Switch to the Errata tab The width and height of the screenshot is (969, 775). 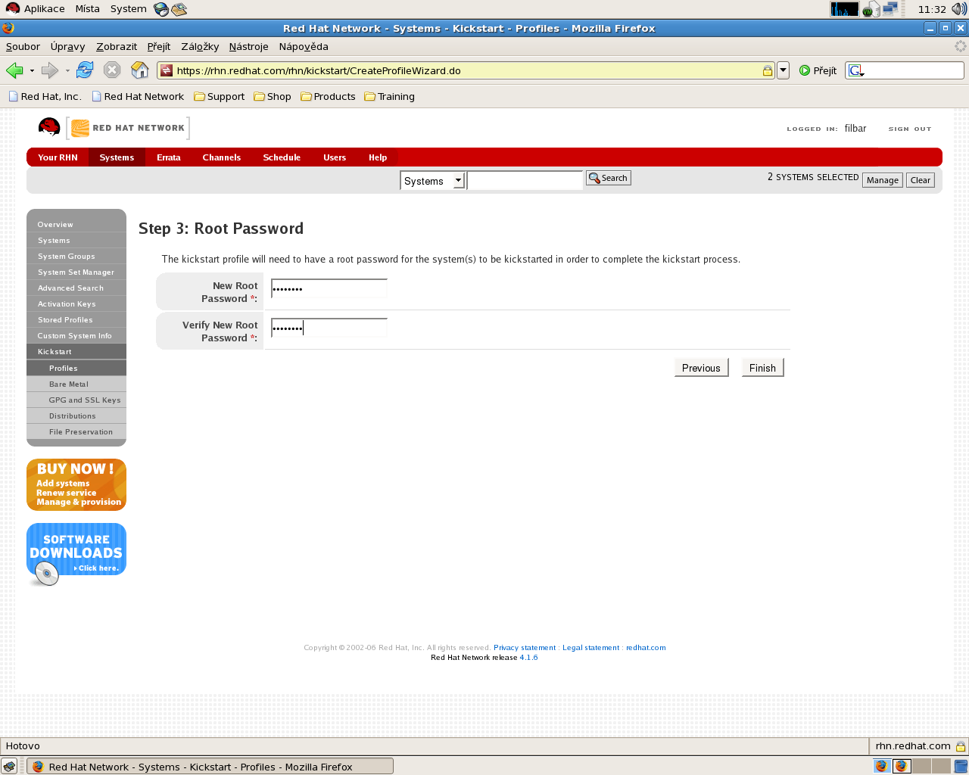click(x=169, y=157)
